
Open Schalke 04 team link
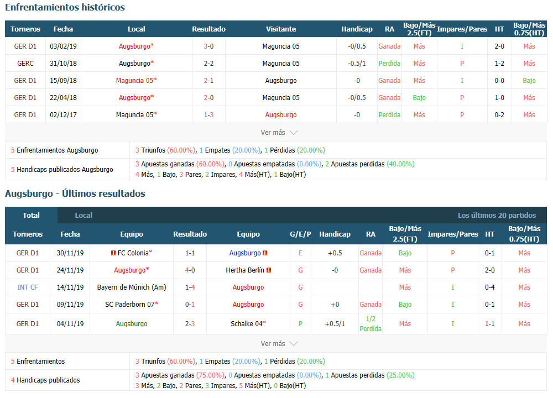[248, 323]
